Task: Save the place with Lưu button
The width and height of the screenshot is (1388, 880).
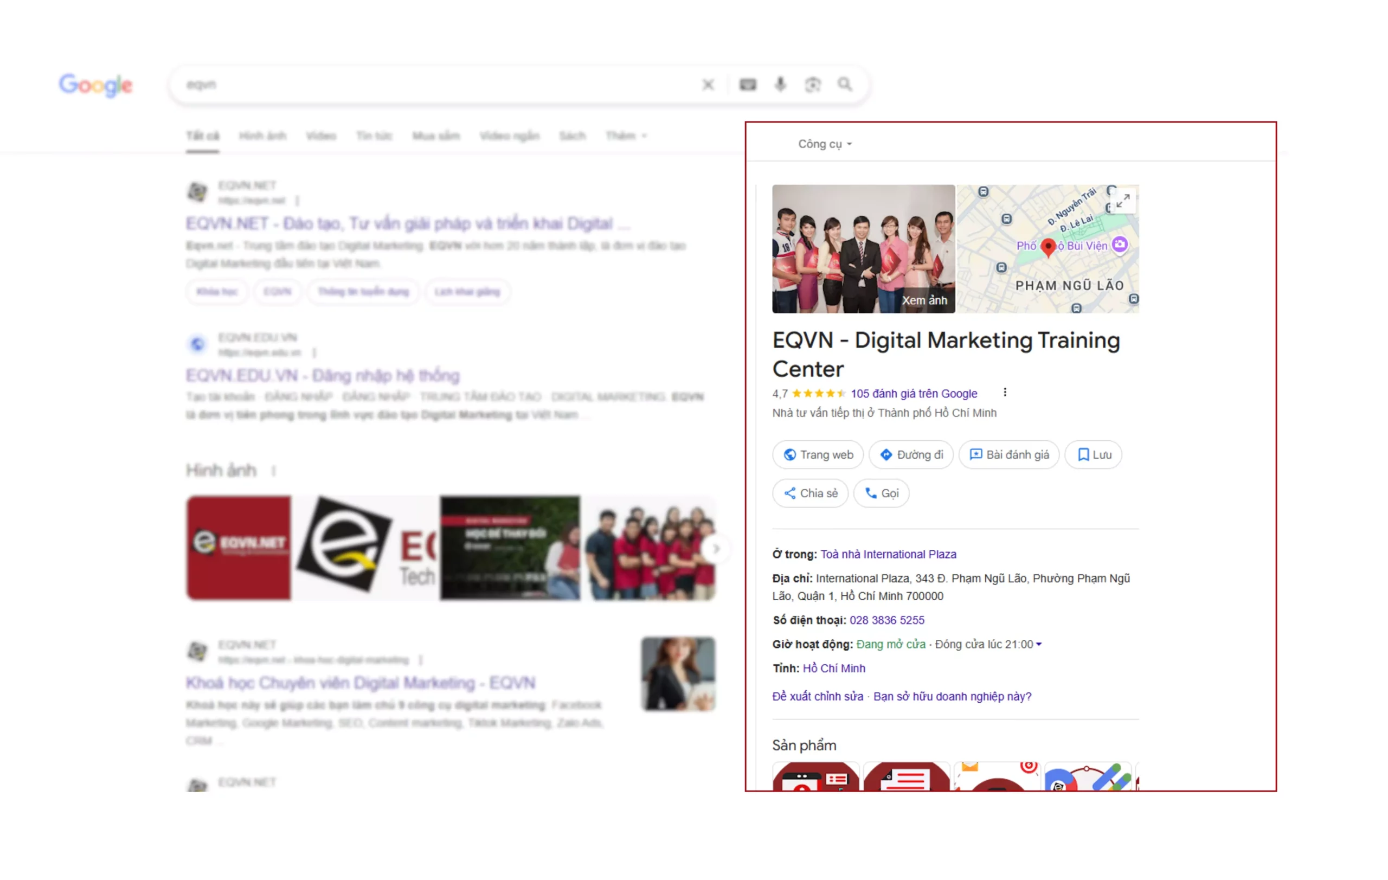Action: pos(1094,455)
